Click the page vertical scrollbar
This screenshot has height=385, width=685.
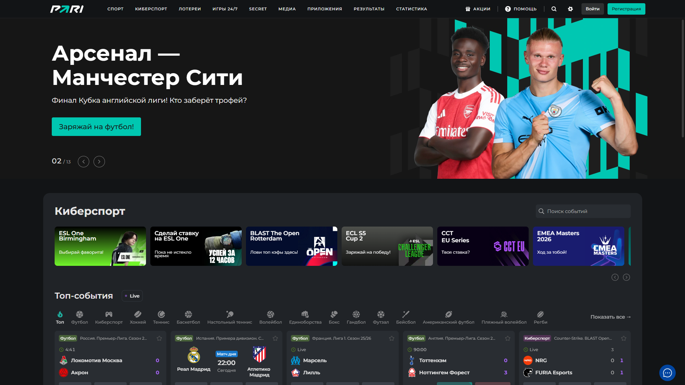pos(683,78)
